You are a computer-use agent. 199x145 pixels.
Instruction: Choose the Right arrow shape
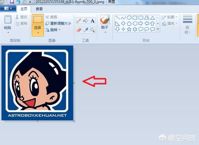point(141,24)
